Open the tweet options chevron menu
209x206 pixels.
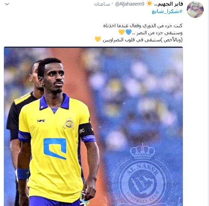pyautogui.click(x=7, y=4)
